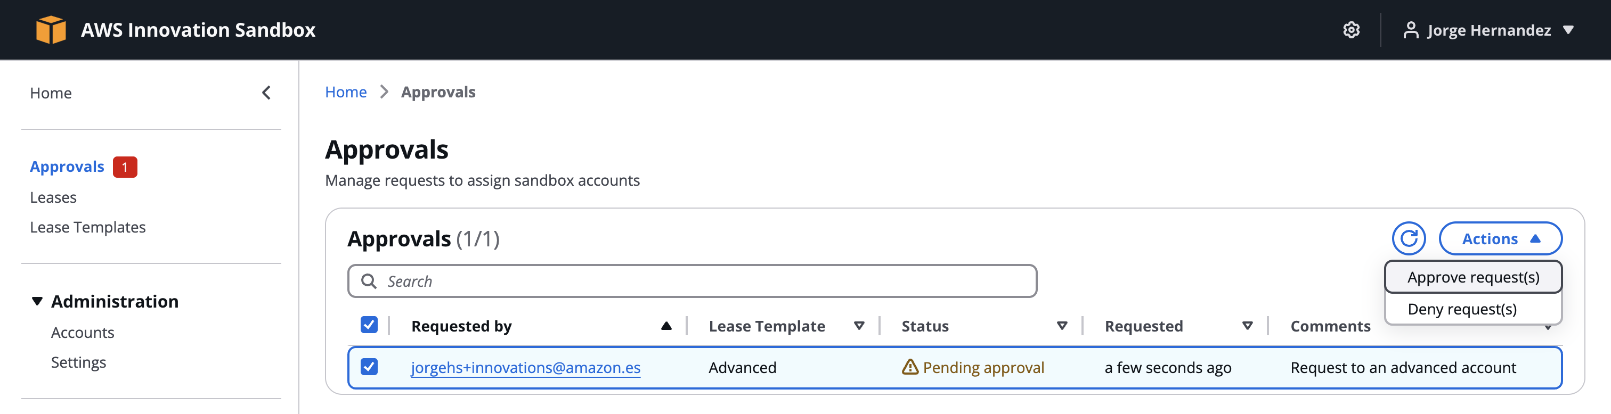1611x414 pixels.
Task: Click 'Manage requests to assign sandbox accounts' description
Action: [482, 180]
